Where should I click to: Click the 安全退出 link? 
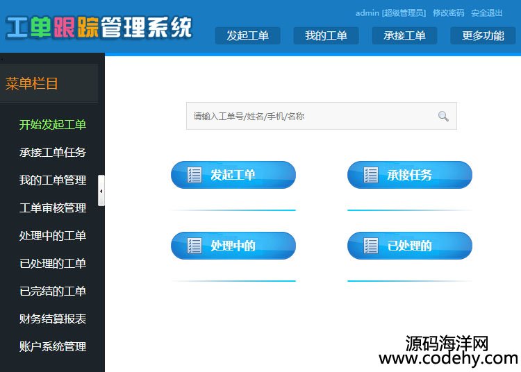pyautogui.click(x=487, y=13)
